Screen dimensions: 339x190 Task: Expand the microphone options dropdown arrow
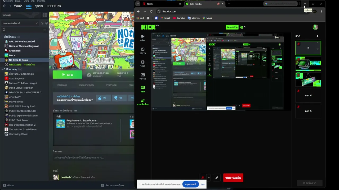click(208, 178)
